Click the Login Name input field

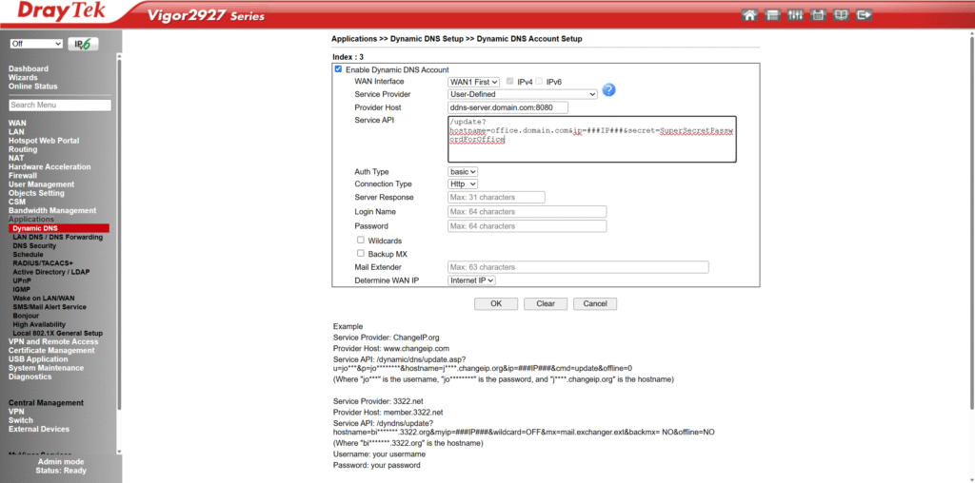click(527, 212)
